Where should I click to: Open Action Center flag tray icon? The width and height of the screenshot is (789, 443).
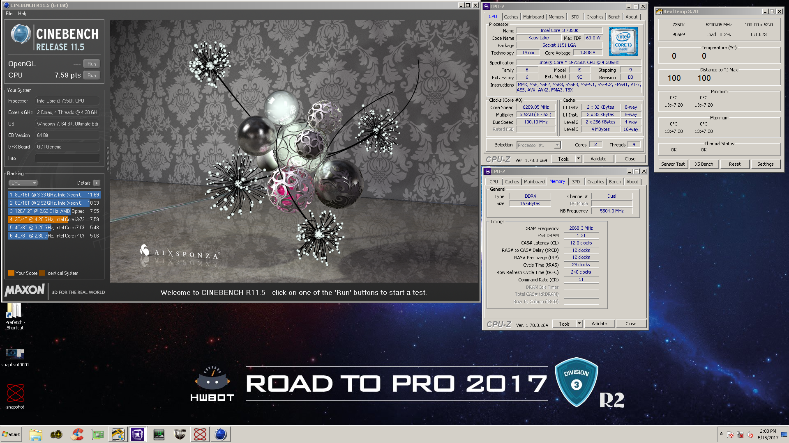pos(730,435)
